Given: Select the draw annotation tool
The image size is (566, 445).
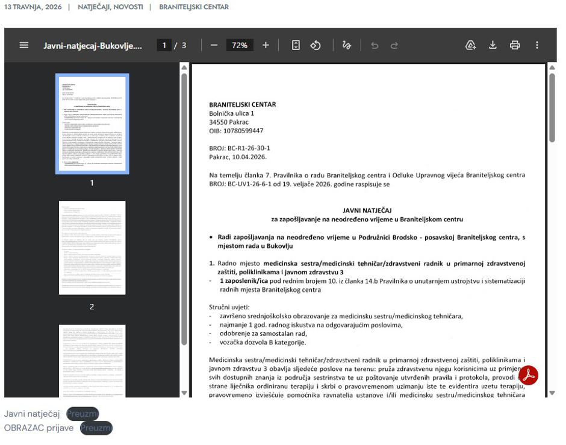Looking at the screenshot, I should [347, 45].
